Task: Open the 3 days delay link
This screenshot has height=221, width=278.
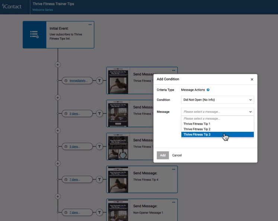Action: click(x=75, y=114)
